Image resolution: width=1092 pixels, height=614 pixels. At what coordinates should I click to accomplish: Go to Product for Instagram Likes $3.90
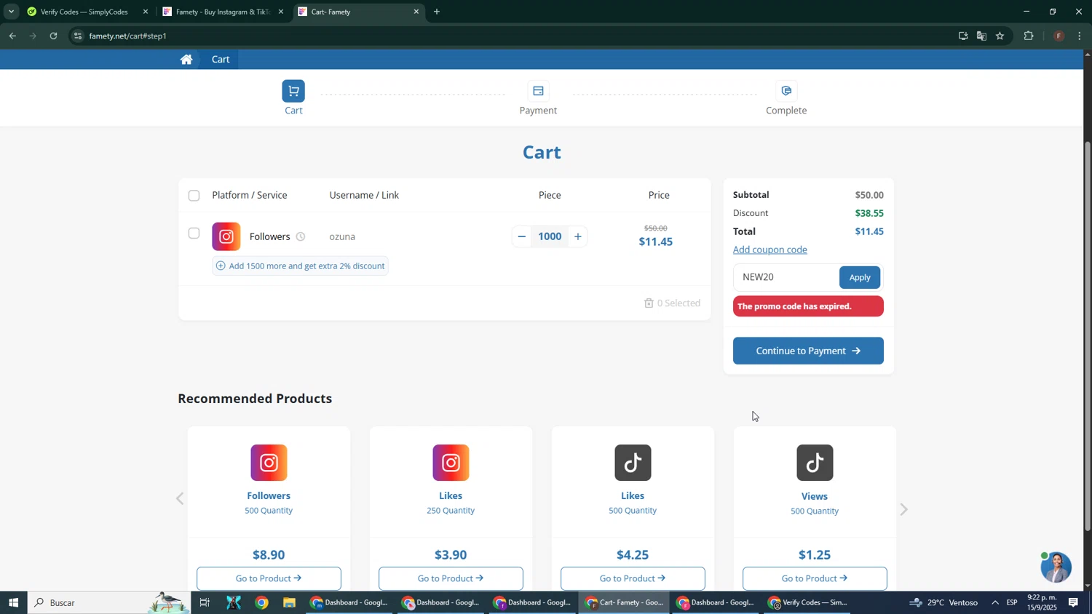pos(451,578)
